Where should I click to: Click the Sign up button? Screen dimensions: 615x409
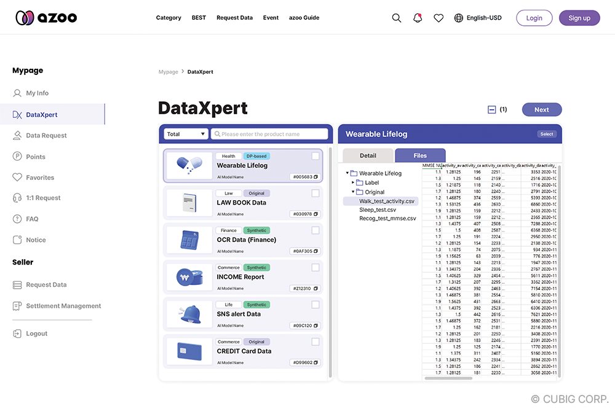point(579,18)
